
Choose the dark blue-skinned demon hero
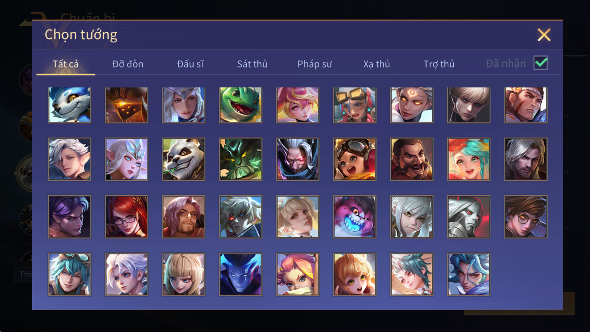tap(240, 274)
